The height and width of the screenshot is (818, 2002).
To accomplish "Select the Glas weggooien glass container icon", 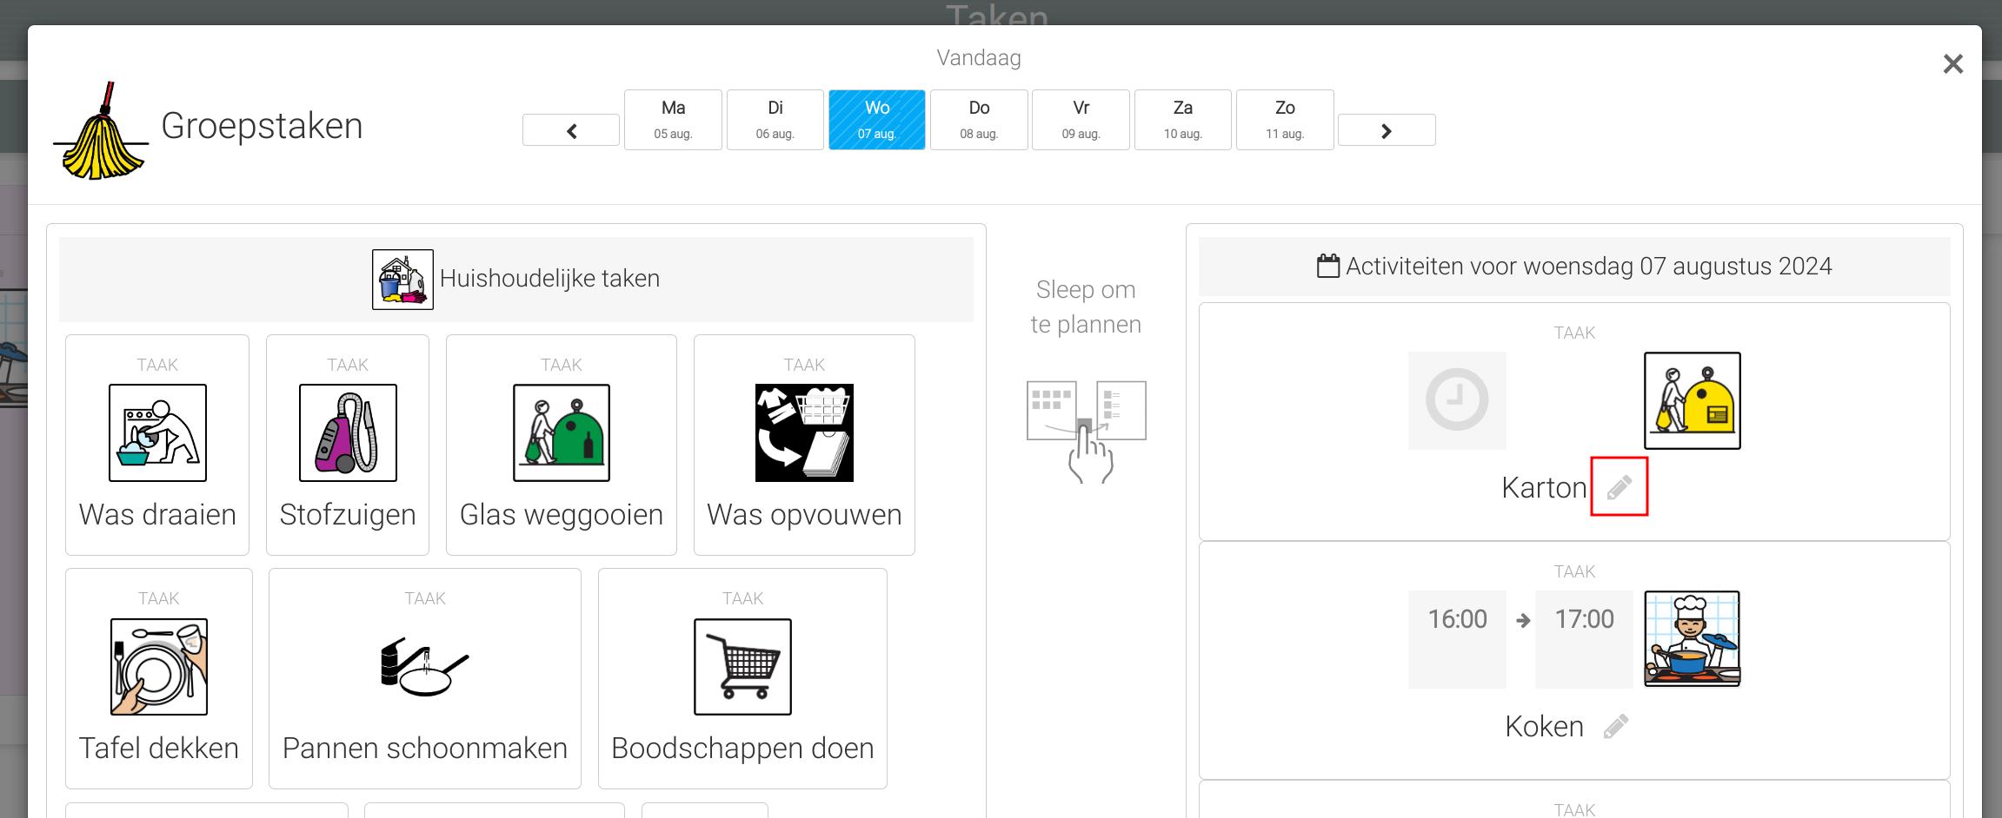I will tap(562, 432).
